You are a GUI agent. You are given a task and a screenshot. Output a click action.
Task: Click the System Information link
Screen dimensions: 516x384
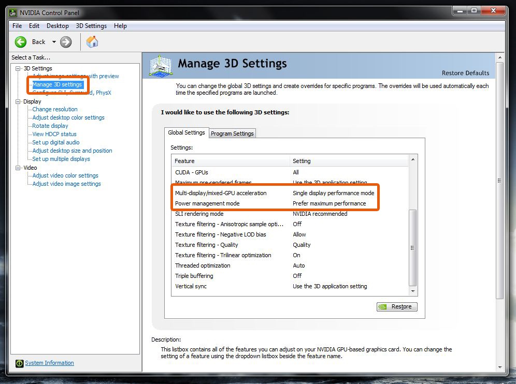pos(49,363)
